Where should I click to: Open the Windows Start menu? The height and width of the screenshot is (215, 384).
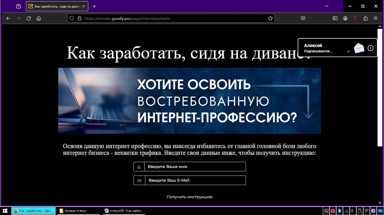5,211
